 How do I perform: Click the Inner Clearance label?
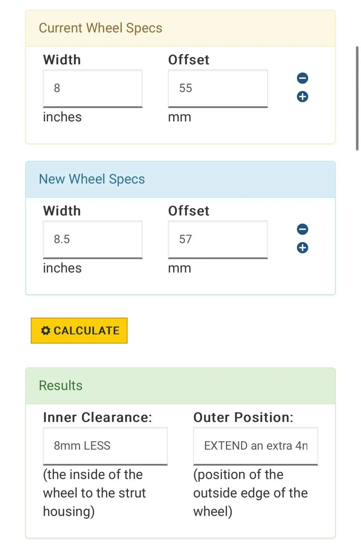pos(97,417)
